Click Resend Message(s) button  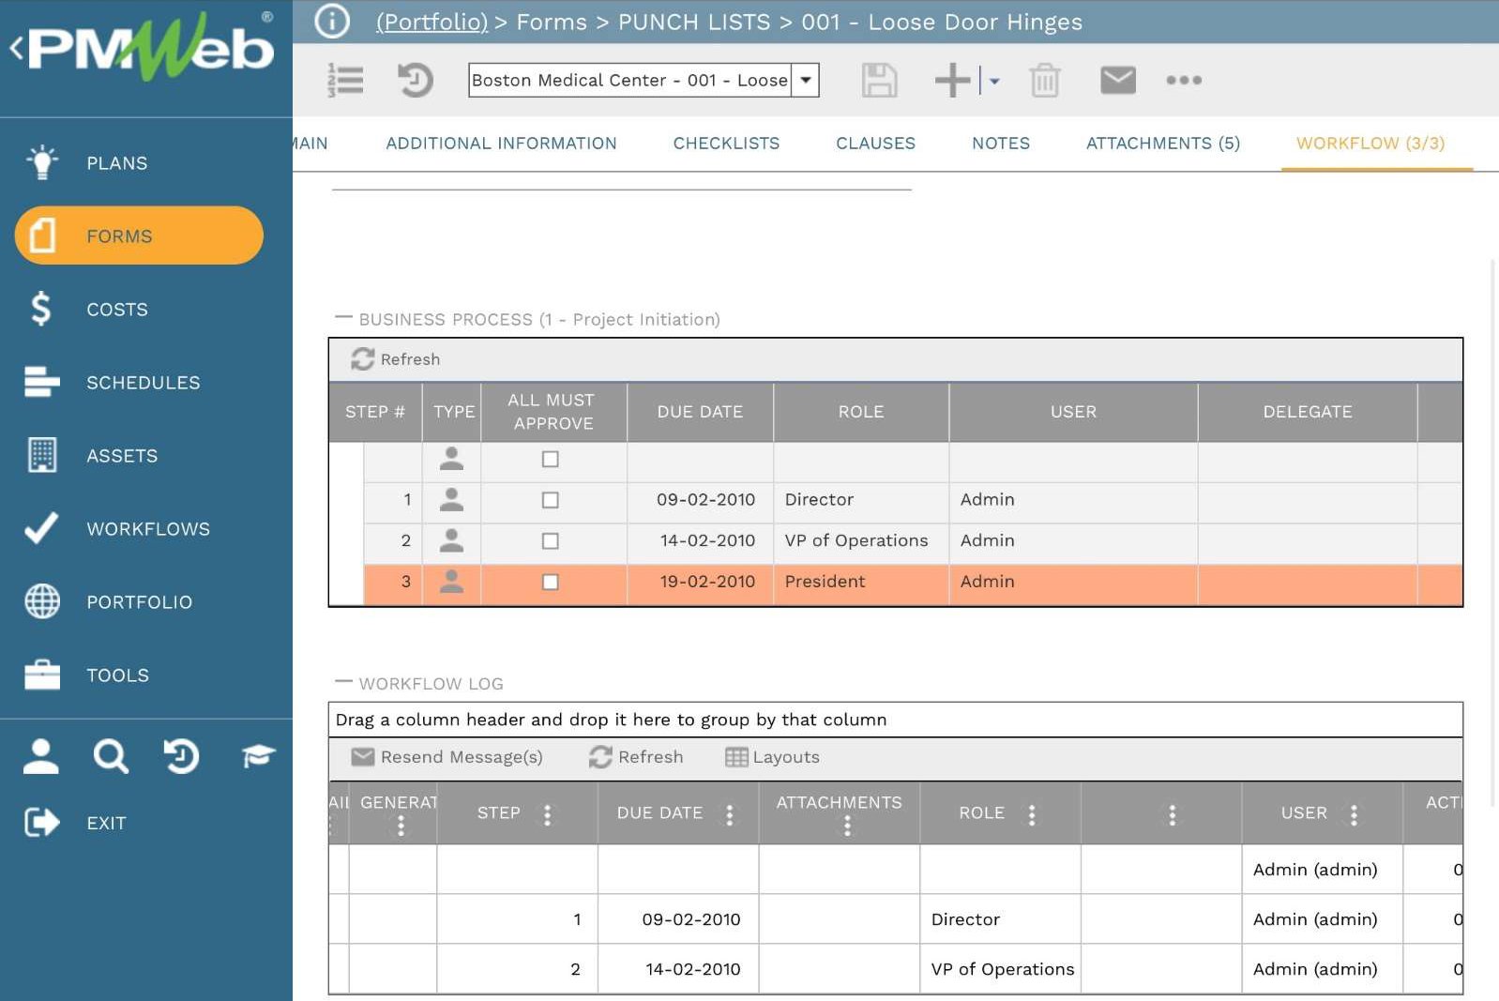(x=447, y=757)
